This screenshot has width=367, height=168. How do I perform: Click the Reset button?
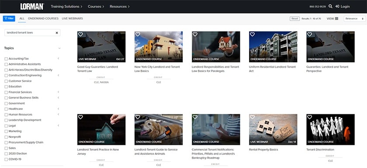pos(294,19)
